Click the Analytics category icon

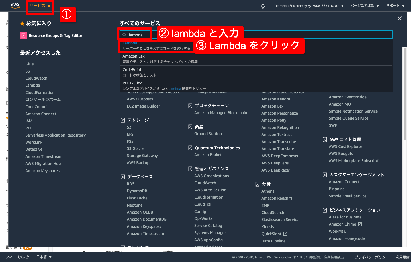tap(257, 184)
